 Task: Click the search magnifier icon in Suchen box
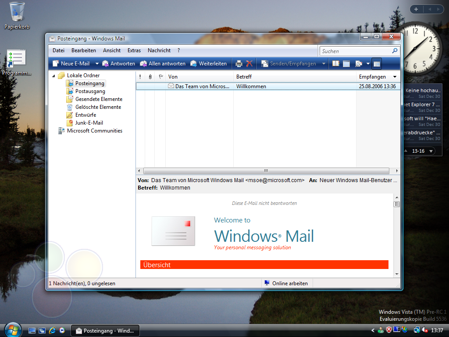point(395,51)
